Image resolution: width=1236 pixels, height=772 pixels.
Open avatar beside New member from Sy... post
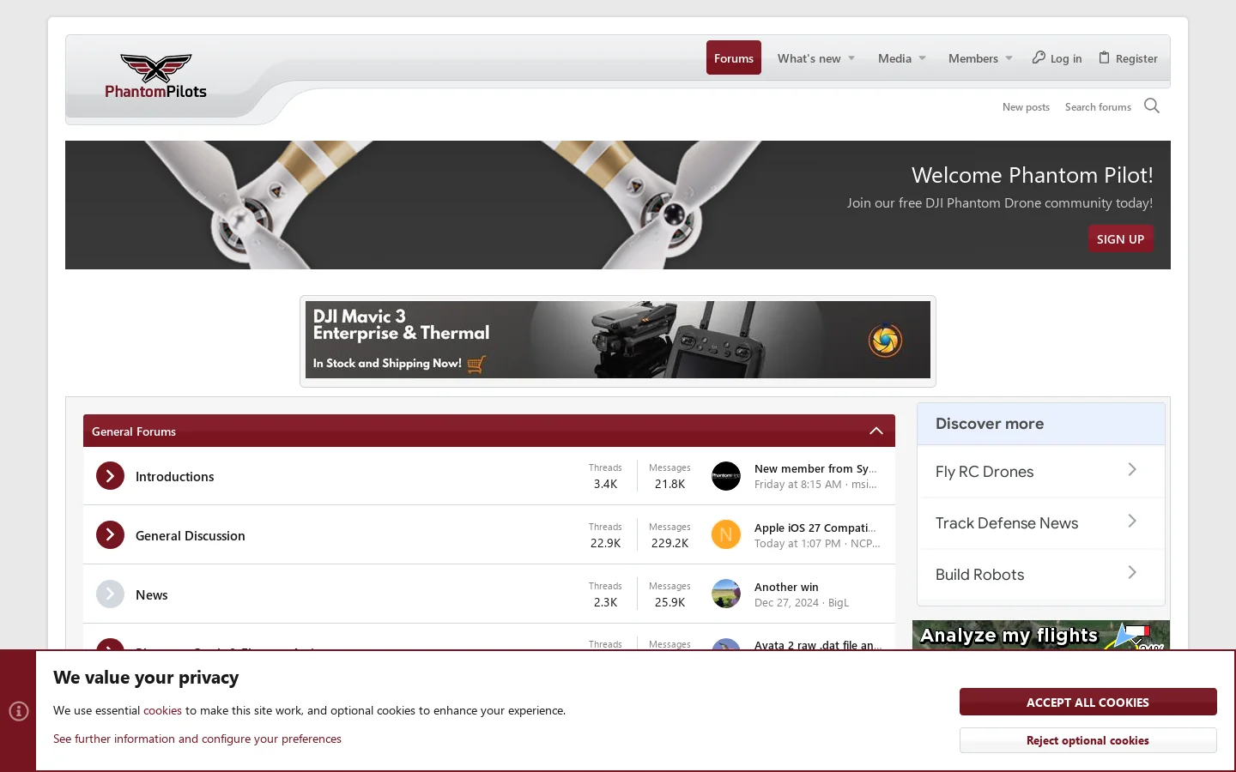pos(726,476)
